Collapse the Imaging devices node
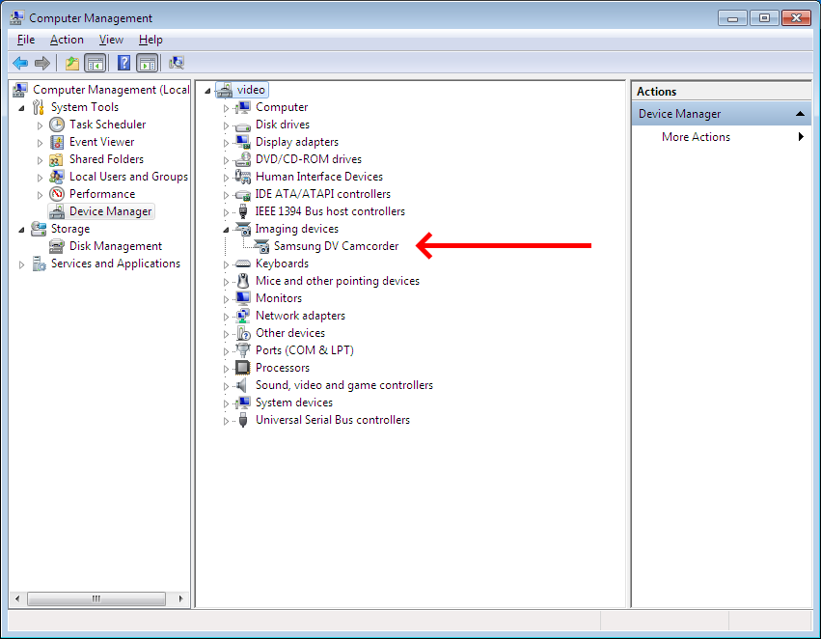The height and width of the screenshot is (639, 821). click(x=226, y=230)
